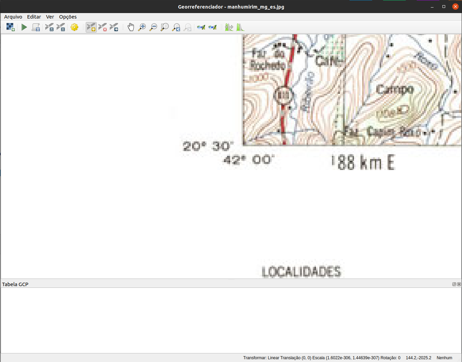Select the Zoom In magnifier
The width and height of the screenshot is (462, 362).
coord(142,27)
